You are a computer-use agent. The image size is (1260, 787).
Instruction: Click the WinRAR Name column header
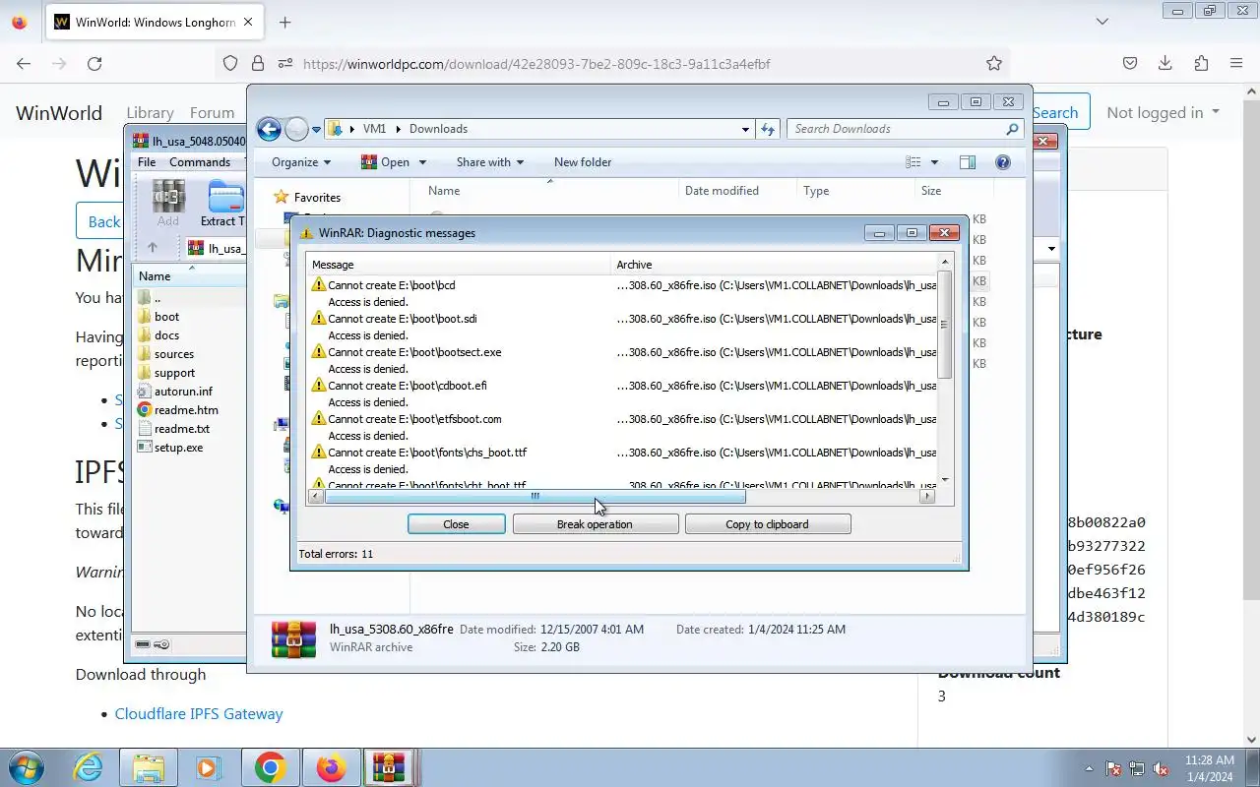coord(189,276)
